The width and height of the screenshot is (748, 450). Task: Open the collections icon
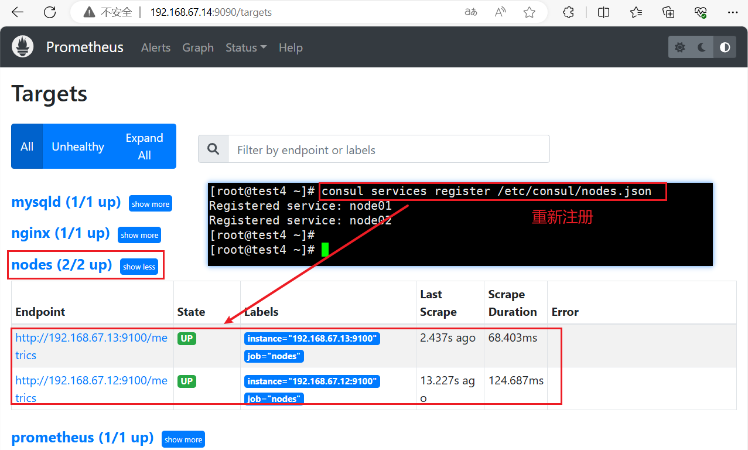tap(668, 12)
